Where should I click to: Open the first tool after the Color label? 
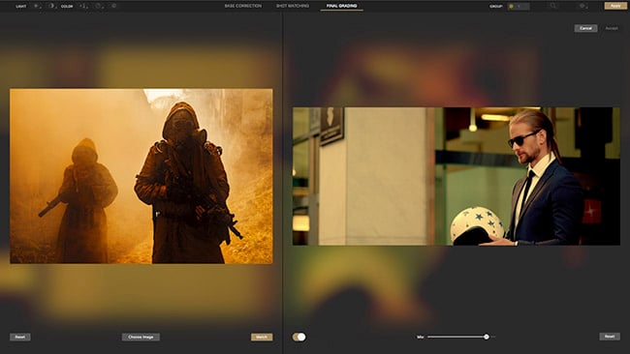(x=82, y=6)
